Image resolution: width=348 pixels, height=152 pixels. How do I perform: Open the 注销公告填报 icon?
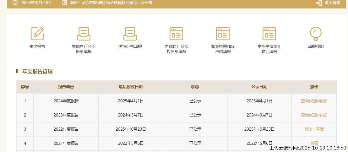click(130, 34)
